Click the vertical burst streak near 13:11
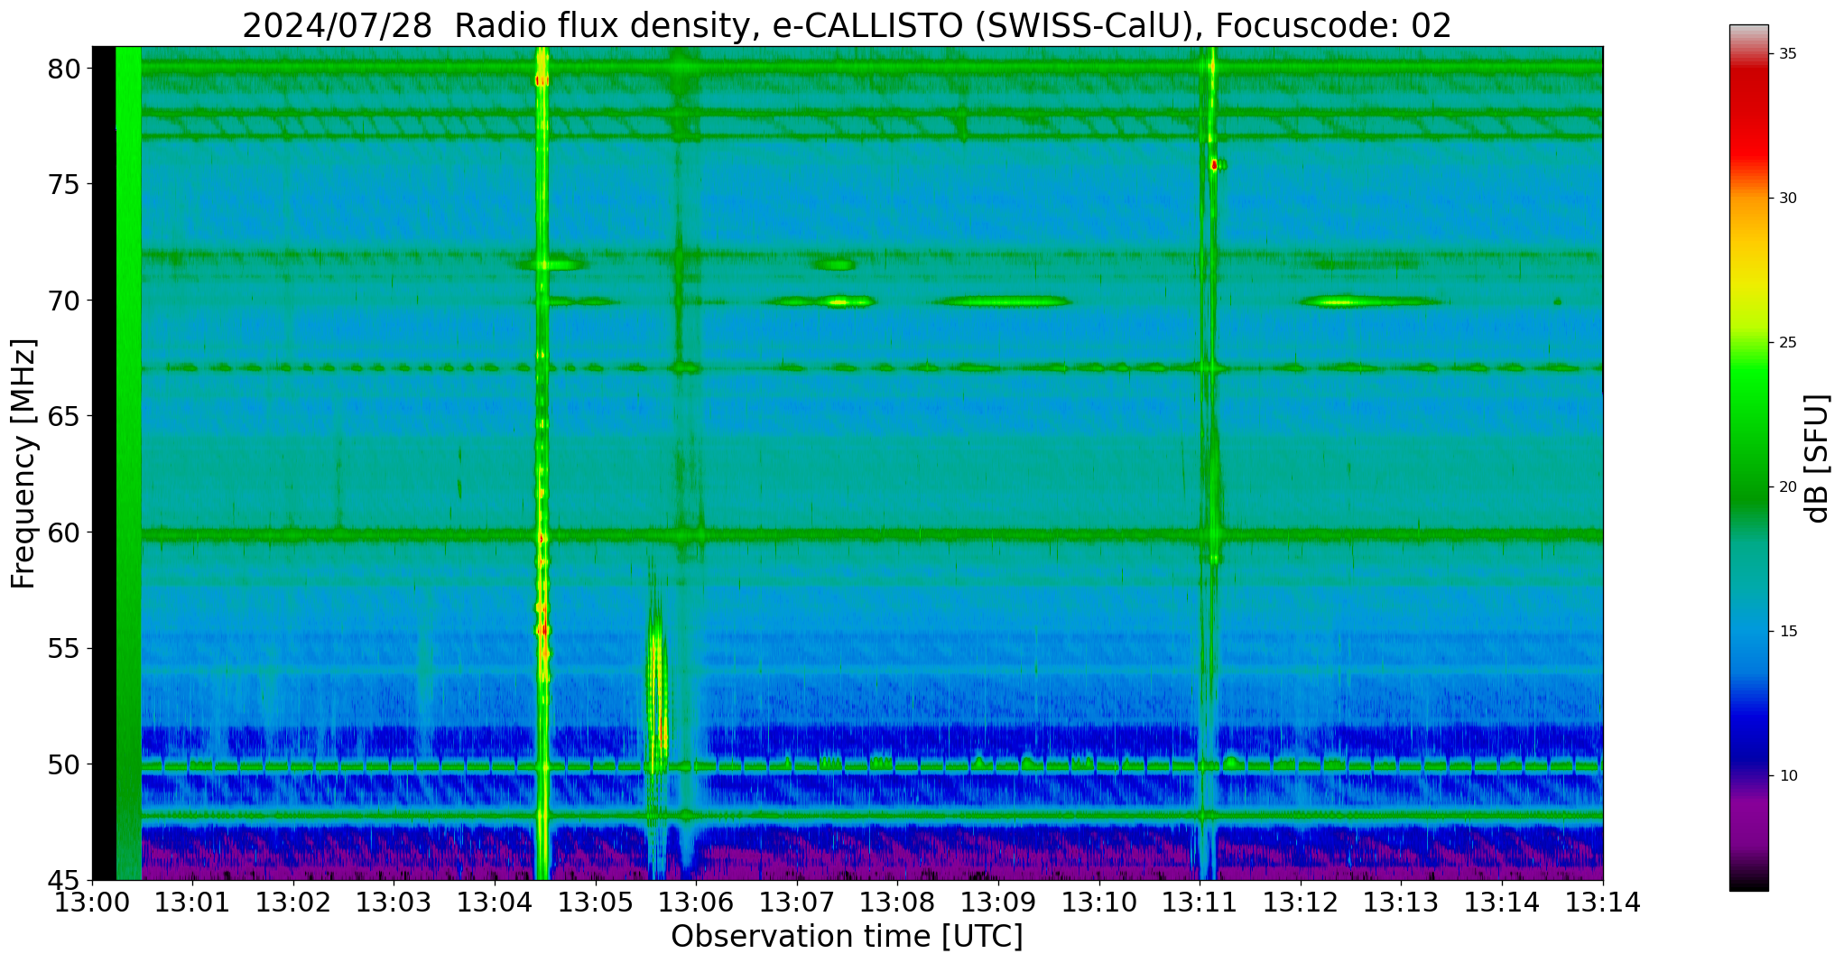The width and height of the screenshot is (1844, 963). coord(1210,462)
